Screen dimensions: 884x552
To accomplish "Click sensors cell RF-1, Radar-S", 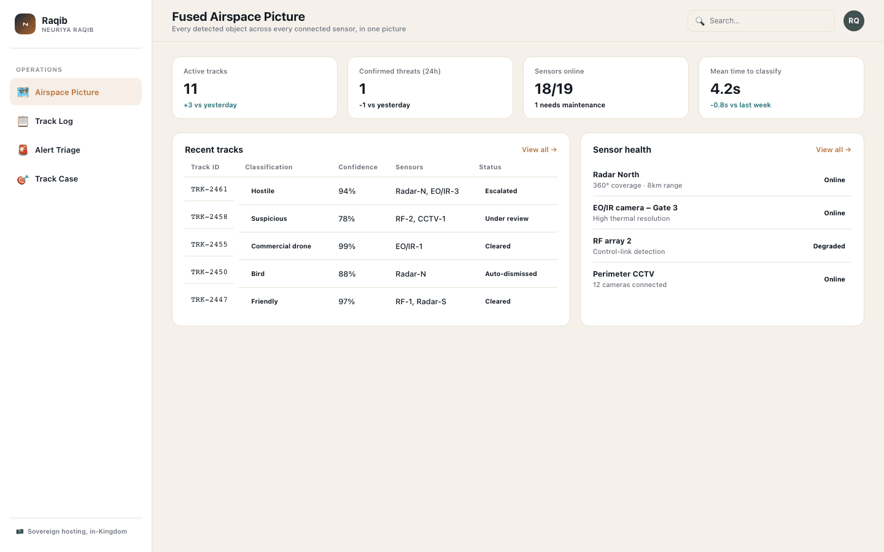I will (x=421, y=302).
